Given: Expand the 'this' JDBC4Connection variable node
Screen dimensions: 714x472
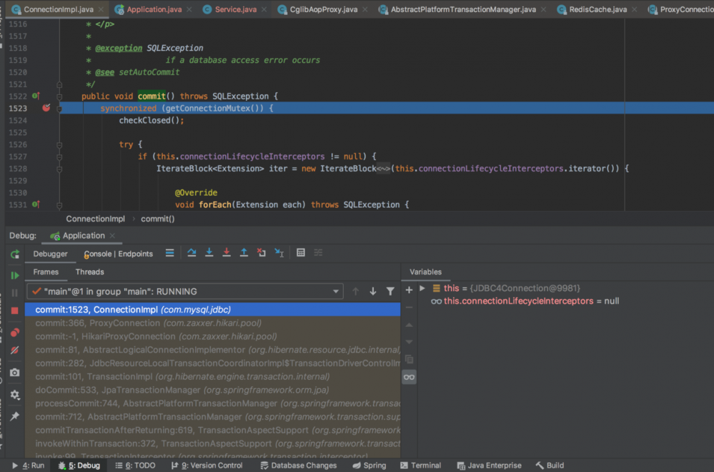Looking at the screenshot, I should pos(422,288).
